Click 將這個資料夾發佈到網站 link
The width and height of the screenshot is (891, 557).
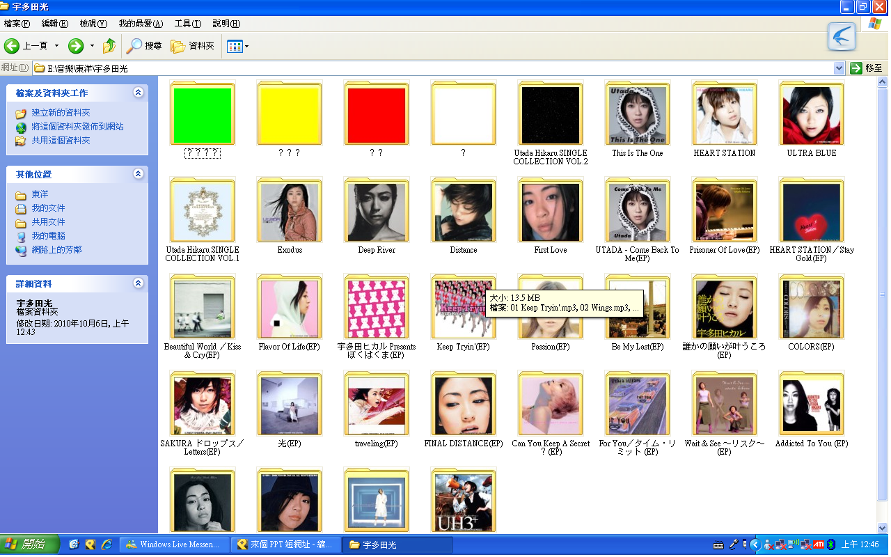77,127
